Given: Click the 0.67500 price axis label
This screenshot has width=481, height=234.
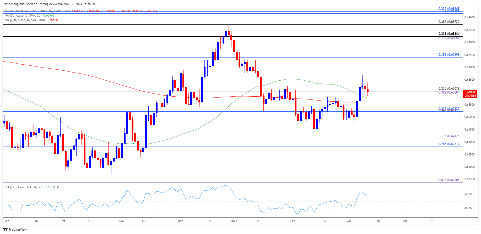Looking at the screenshot, I should 469,55.
